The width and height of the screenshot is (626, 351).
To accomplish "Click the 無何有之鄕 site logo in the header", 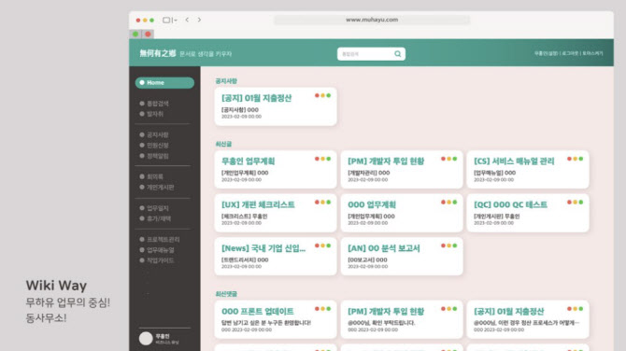I will click(x=158, y=53).
